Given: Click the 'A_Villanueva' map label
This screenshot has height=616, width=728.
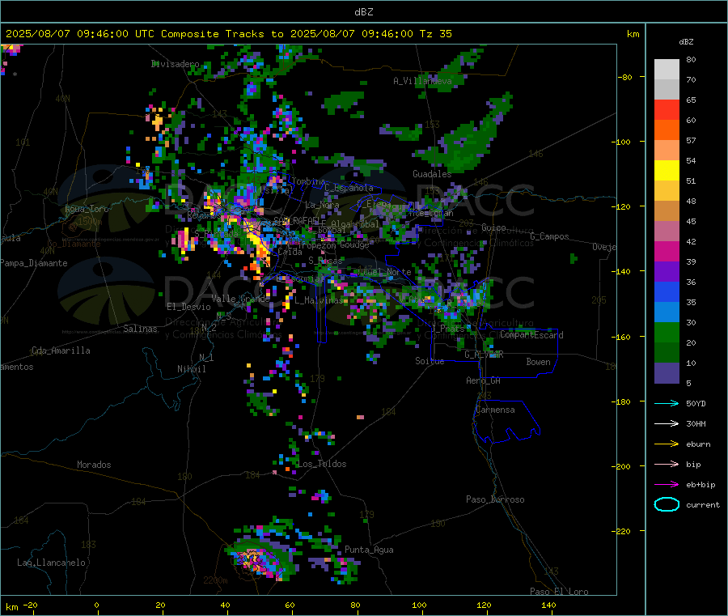Looking at the screenshot, I should point(422,81).
